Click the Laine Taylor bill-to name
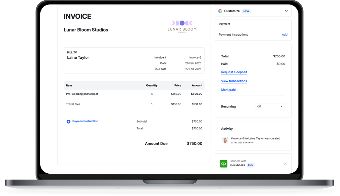 point(78,58)
